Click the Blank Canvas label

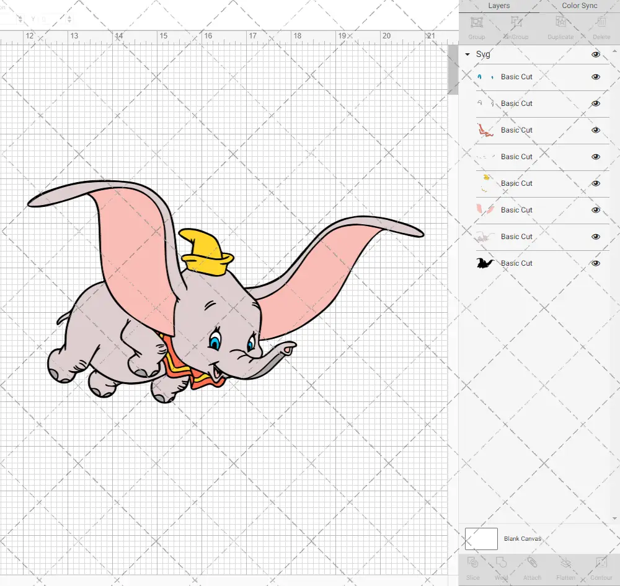click(522, 538)
